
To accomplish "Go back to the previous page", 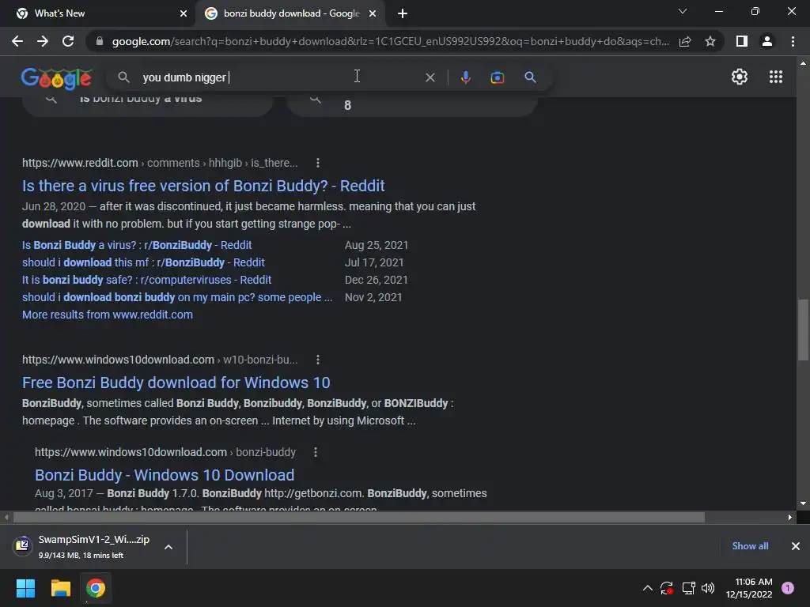I will (x=17, y=41).
